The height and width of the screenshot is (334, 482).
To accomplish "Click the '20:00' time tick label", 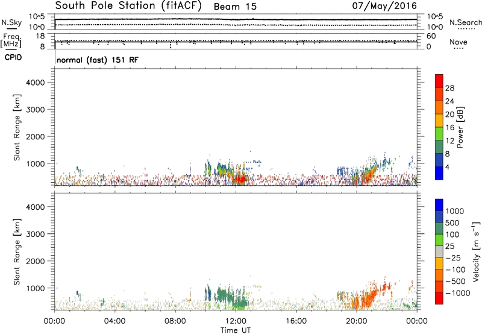I will [x=356, y=321].
